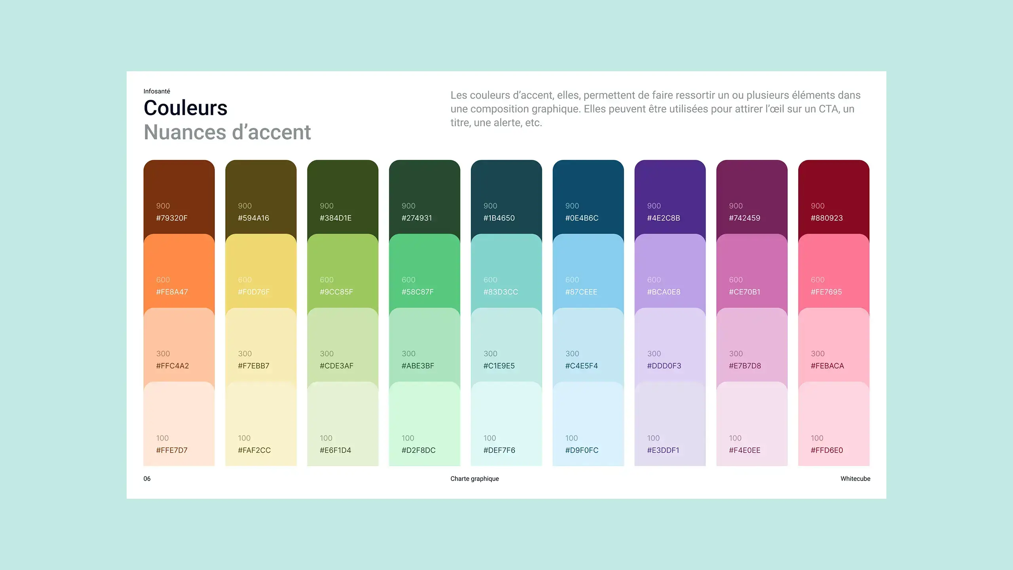Screen dimensions: 1013x570
Task: Select the #FE8A47 orange swatch
Action: [179, 271]
